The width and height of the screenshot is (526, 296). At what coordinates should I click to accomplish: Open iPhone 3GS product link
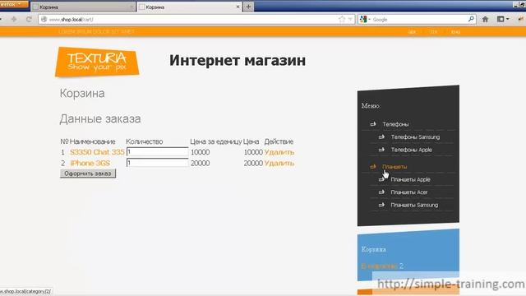pos(90,163)
